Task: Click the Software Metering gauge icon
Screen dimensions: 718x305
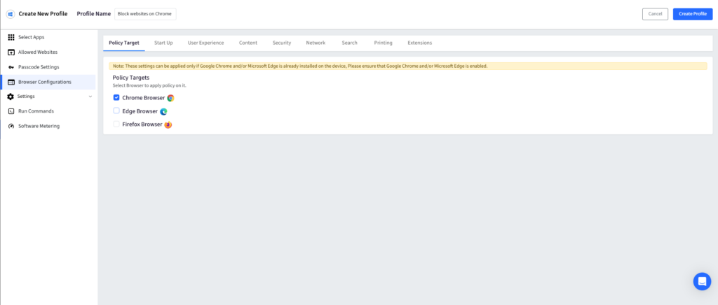Action: coord(11,126)
